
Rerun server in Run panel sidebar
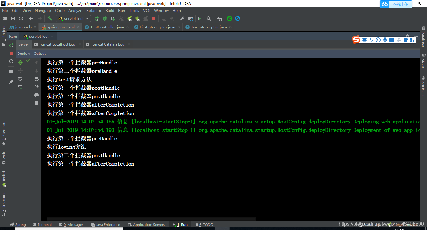11,45
